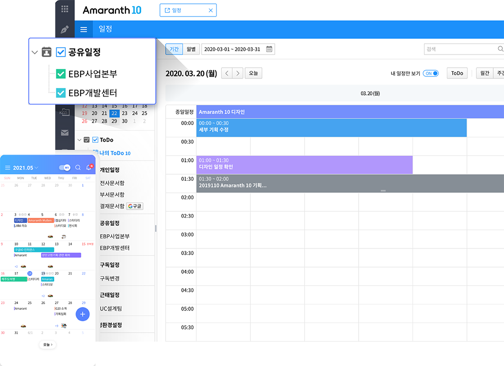Select date 22 in mini calendar

click(114, 113)
